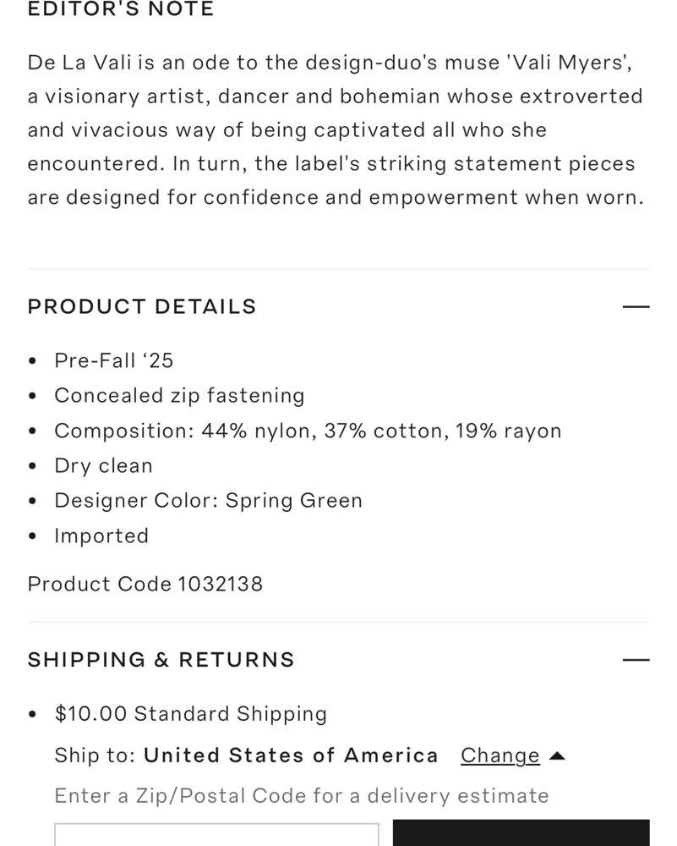677x846 pixels.
Task: Click the Concealed zip fastening item
Action: pyautogui.click(x=179, y=396)
